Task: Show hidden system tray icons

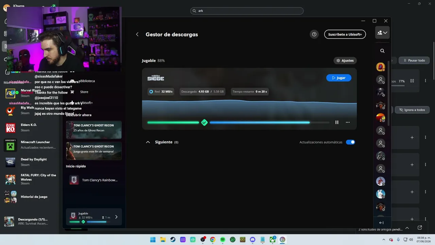Action: point(384,240)
